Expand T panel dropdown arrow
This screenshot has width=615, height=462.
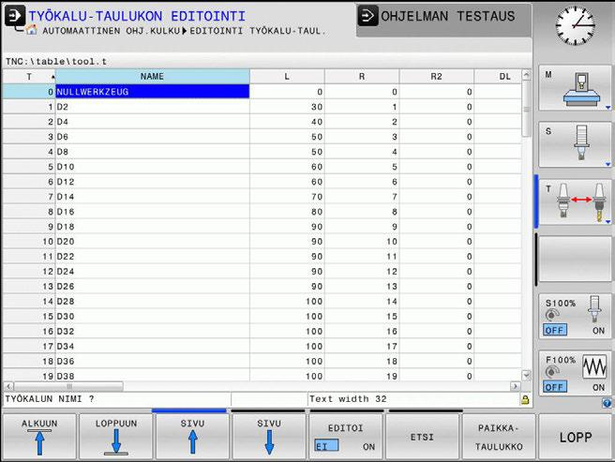[607, 221]
